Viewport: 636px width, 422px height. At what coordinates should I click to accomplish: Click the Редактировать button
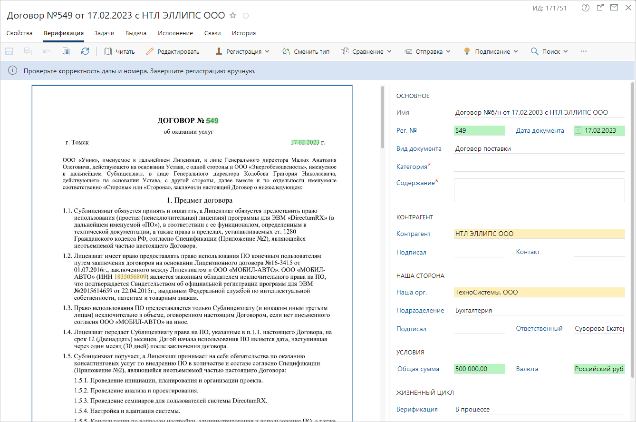[x=173, y=51]
